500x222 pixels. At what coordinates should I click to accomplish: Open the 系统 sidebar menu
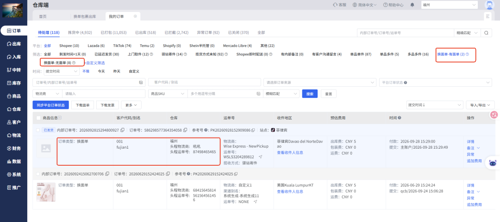[x=14, y=174]
